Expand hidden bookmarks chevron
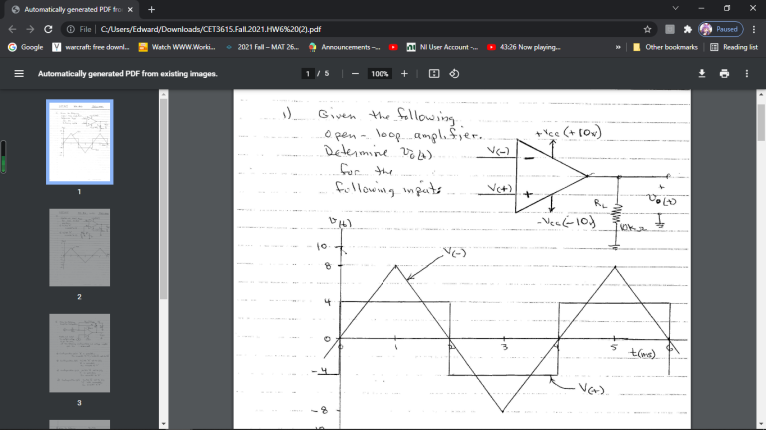The width and height of the screenshot is (766, 430). [x=618, y=47]
